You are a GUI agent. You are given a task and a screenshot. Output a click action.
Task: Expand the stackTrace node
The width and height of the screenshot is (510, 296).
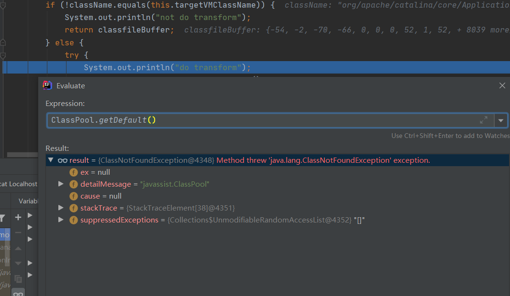pos(60,208)
